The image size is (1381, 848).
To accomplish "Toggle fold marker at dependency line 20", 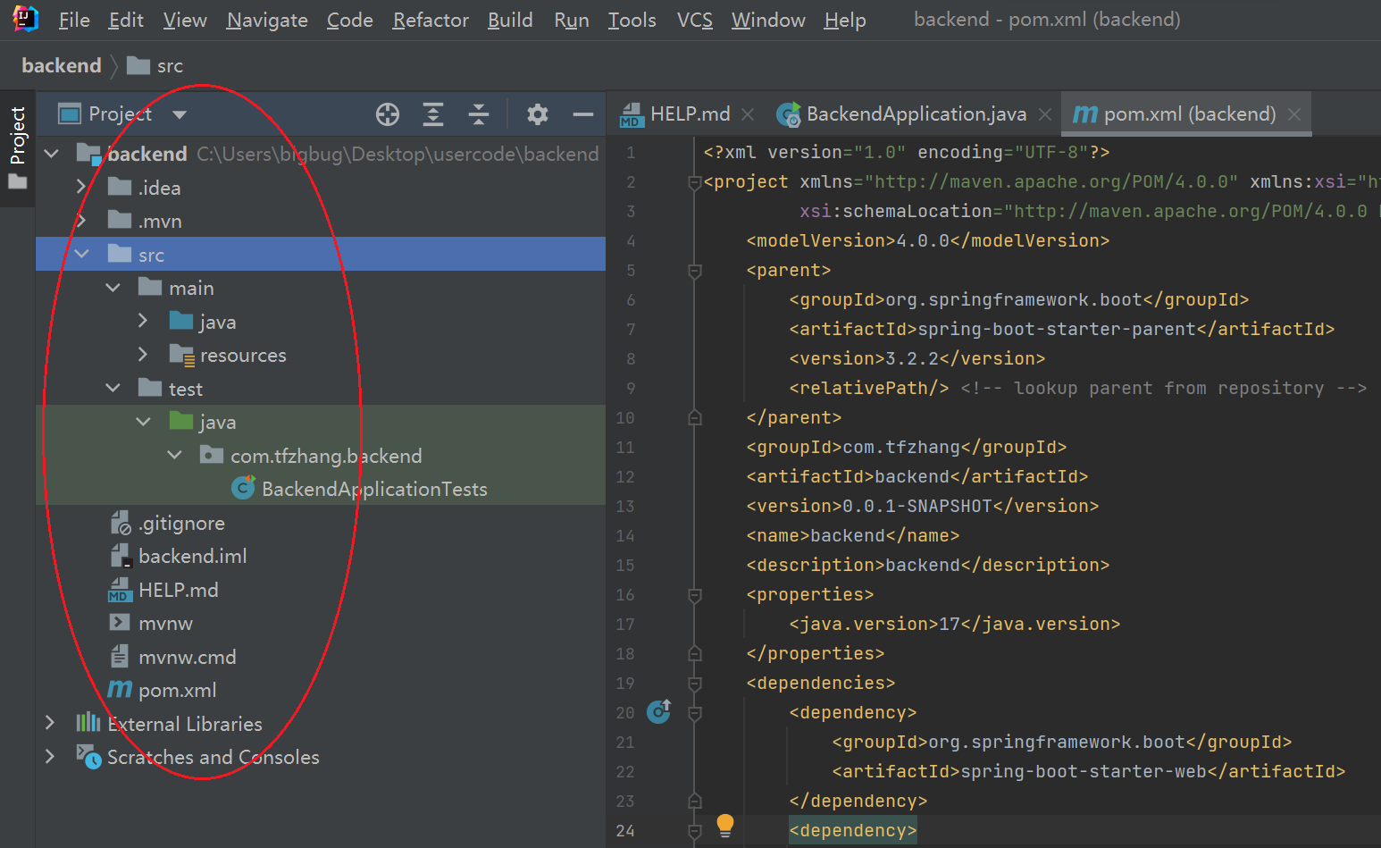I will point(694,713).
